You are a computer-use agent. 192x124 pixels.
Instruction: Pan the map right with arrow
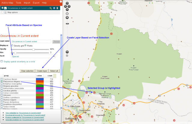point(69,6)
